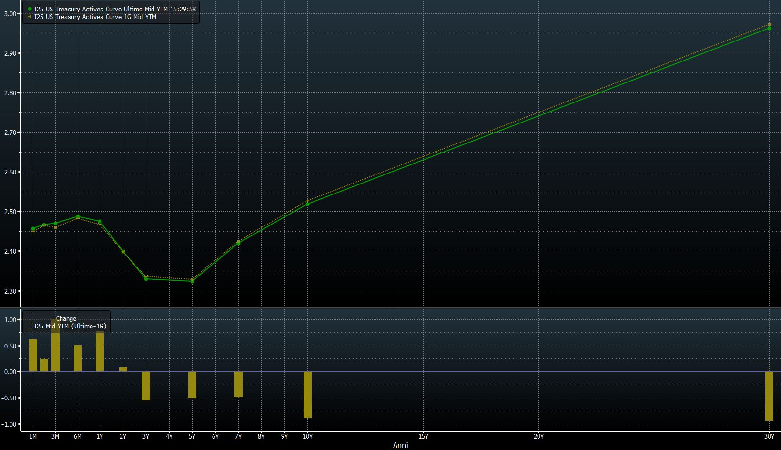Image resolution: width=781 pixels, height=450 pixels.
Task: Click the '1M' x-axis label
Action: 33,436
